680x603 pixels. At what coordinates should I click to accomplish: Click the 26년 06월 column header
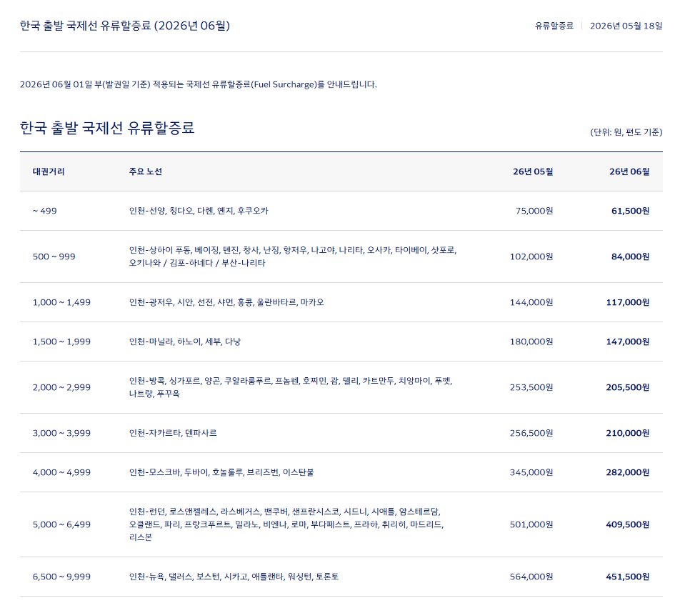[629, 171]
